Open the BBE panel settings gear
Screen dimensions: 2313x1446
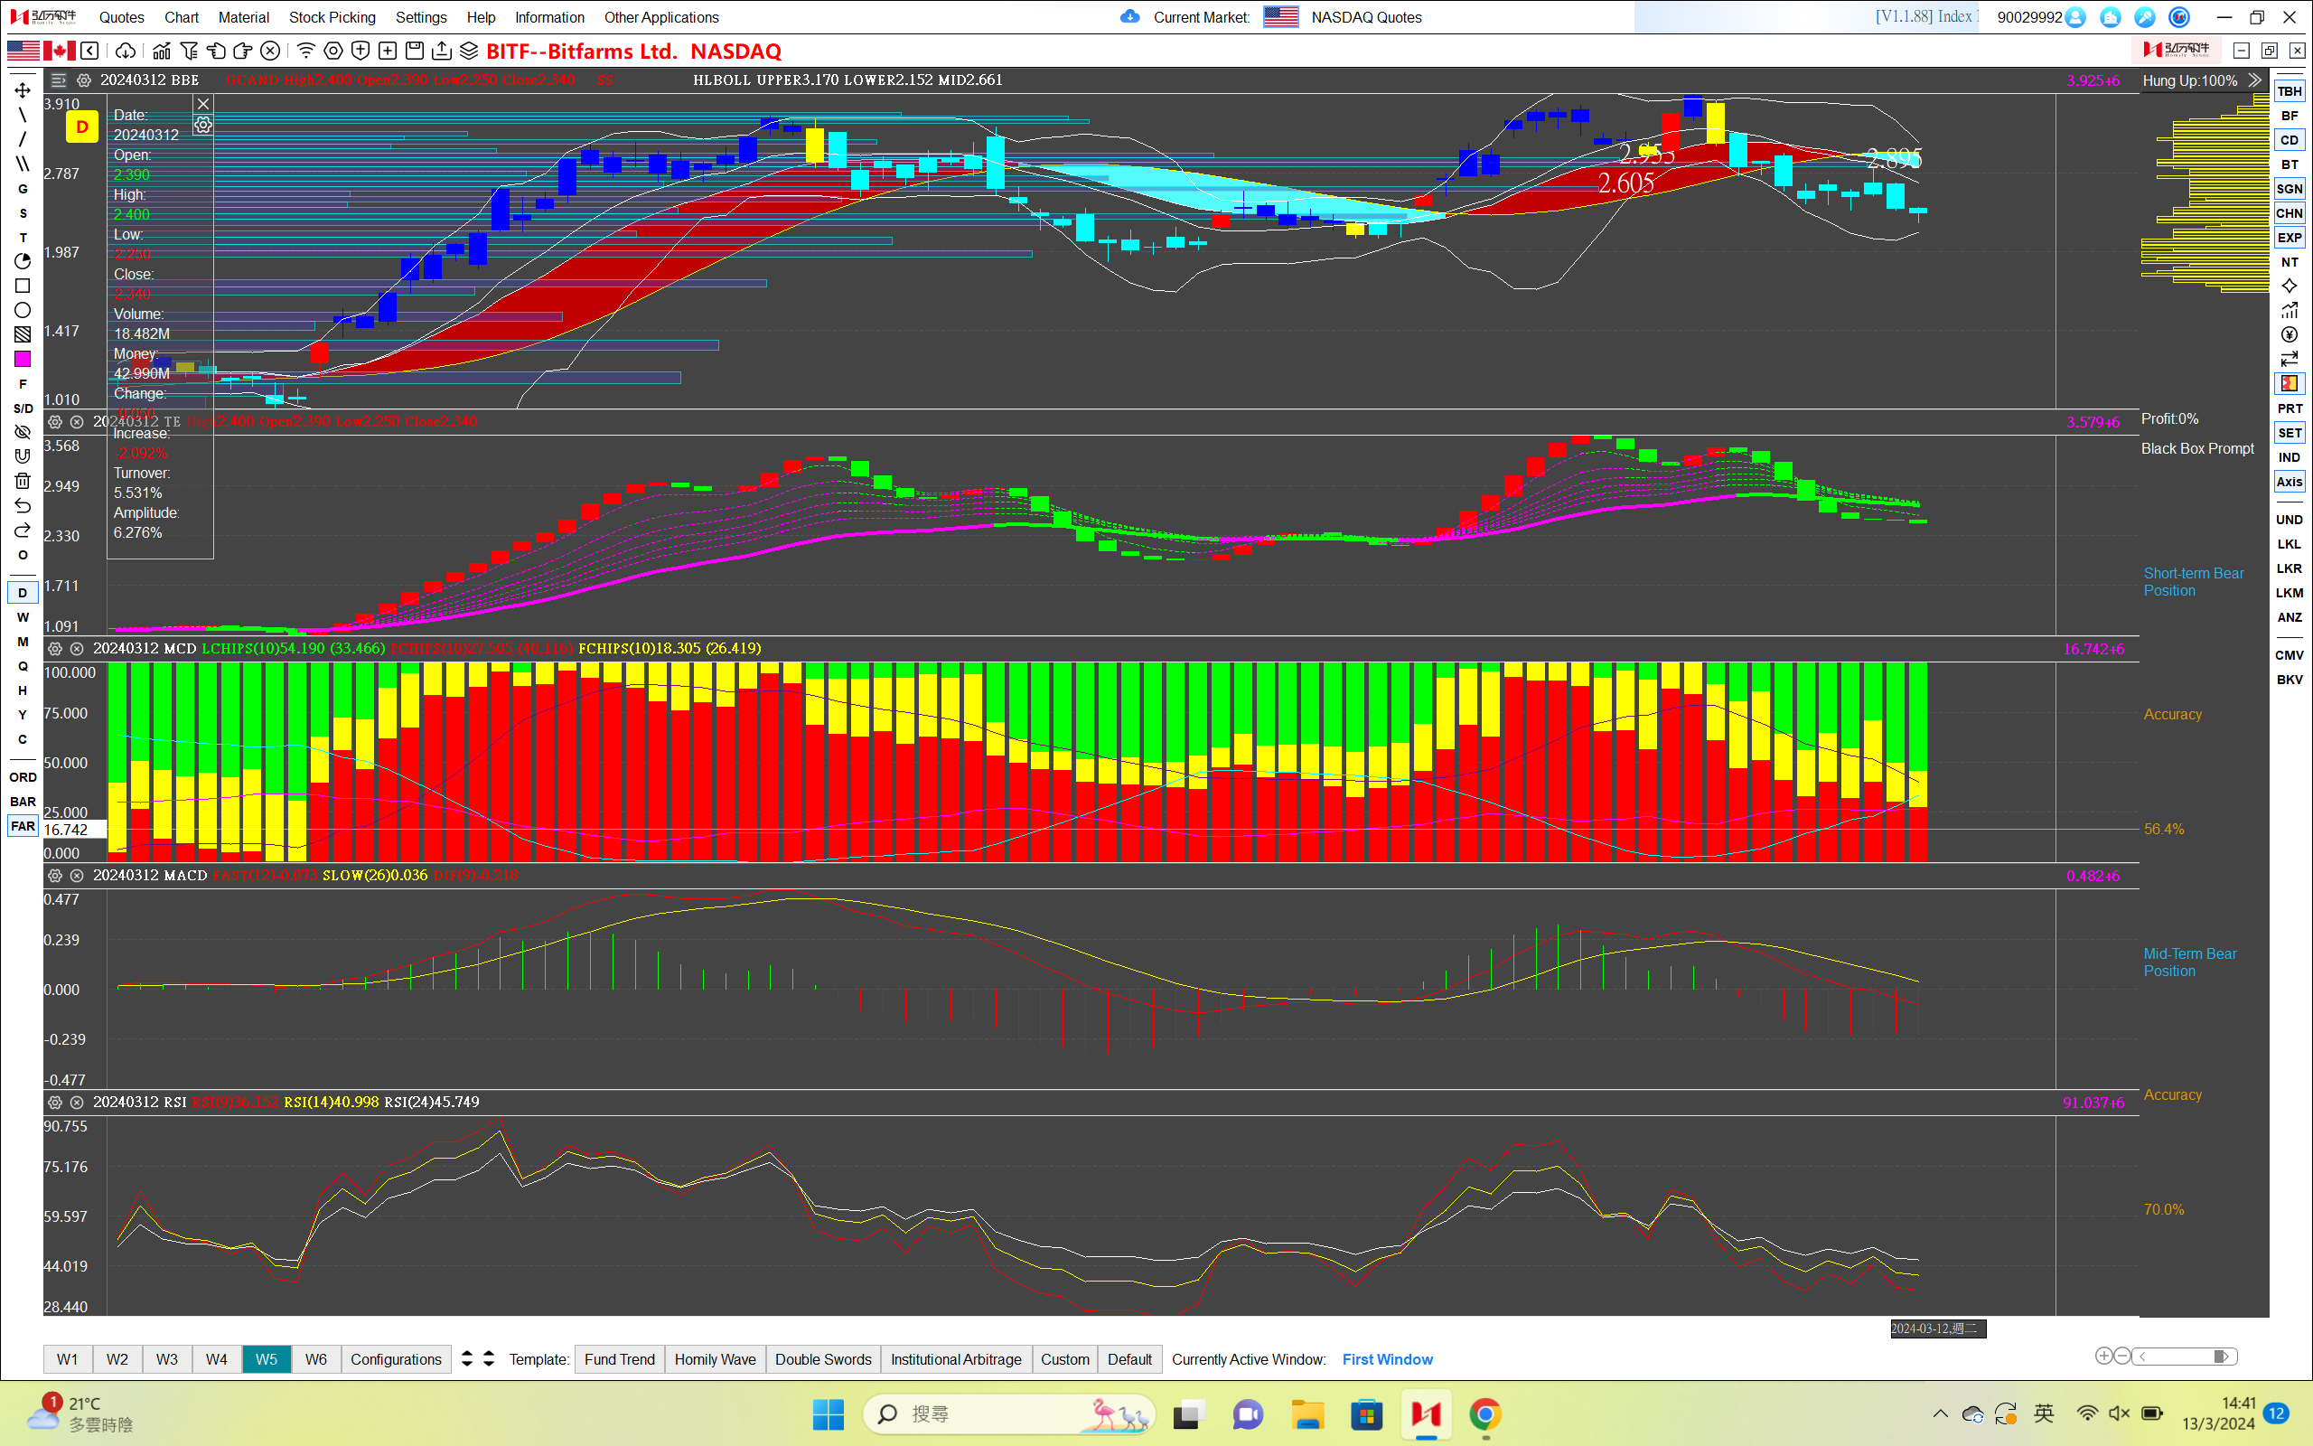click(84, 80)
